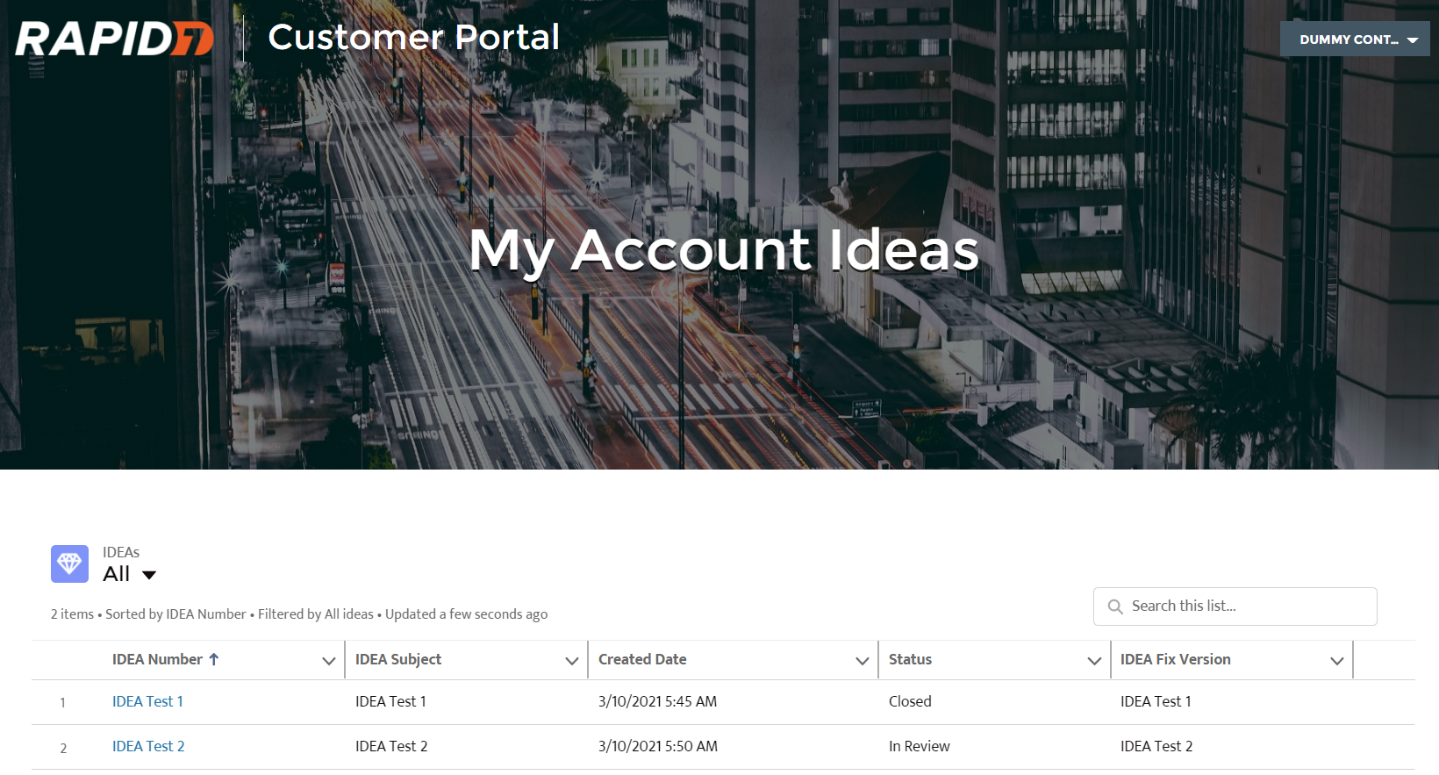The image size is (1439, 775).
Task: Click the search magnifier icon
Action: tap(1115, 606)
